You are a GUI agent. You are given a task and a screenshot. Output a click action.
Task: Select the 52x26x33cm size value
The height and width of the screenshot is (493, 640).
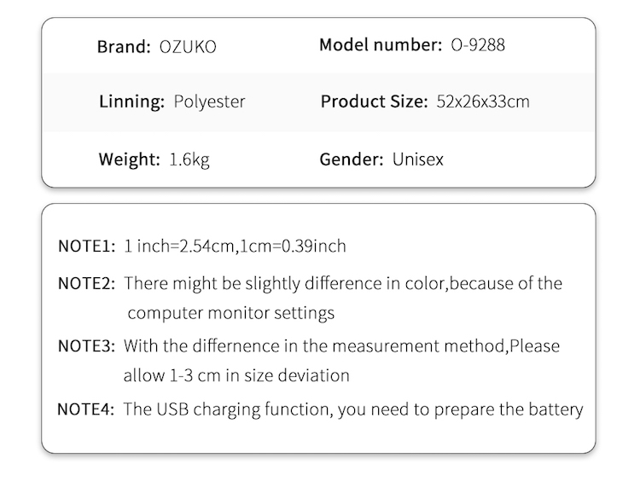pos(482,101)
